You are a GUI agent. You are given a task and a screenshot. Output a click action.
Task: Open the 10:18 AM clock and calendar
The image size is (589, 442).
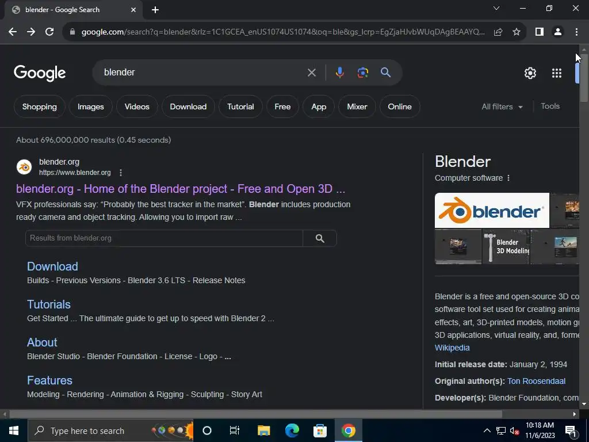coord(540,430)
